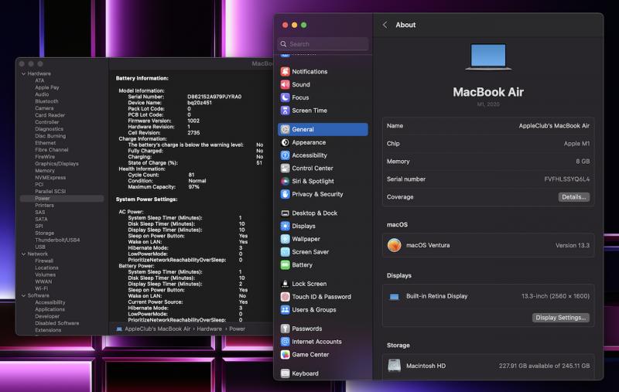Select Apple Pay in Hardware list
The image size is (619, 392).
(x=46, y=87)
